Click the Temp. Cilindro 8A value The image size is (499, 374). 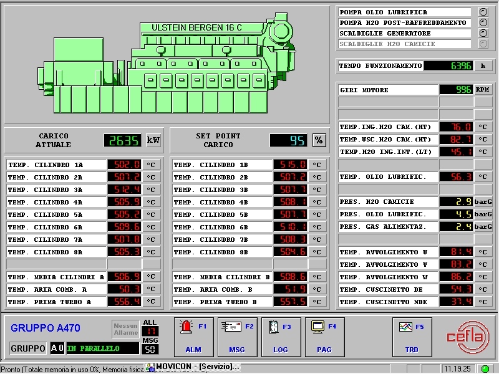(x=124, y=252)
